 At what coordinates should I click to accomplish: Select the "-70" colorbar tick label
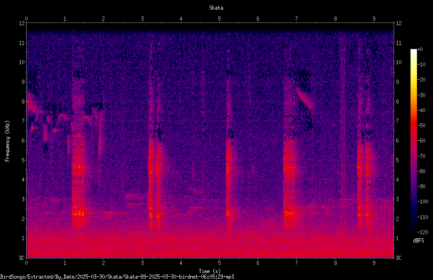click(421, 156)
